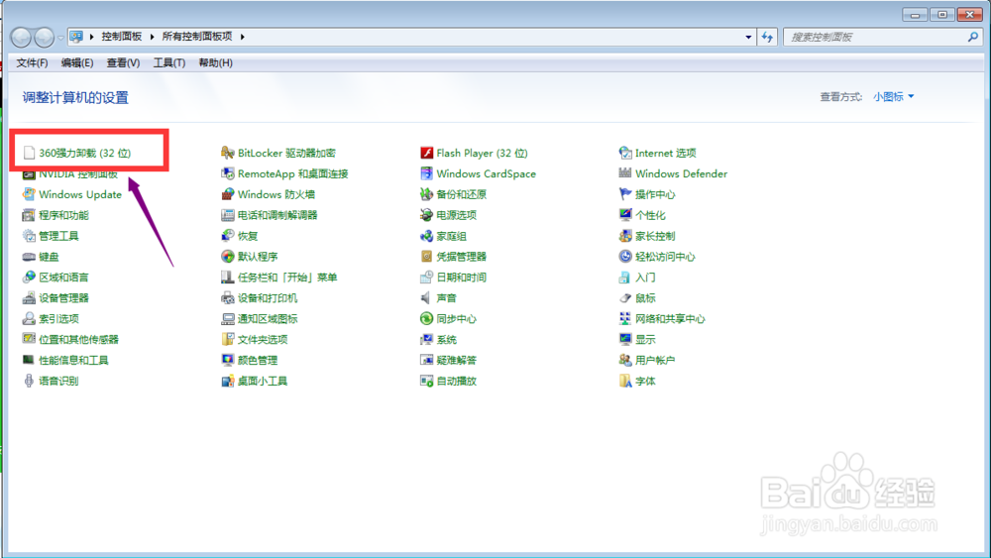
Task: Click the 电话和调制解调器 icon
Action: tap(228, 215)
